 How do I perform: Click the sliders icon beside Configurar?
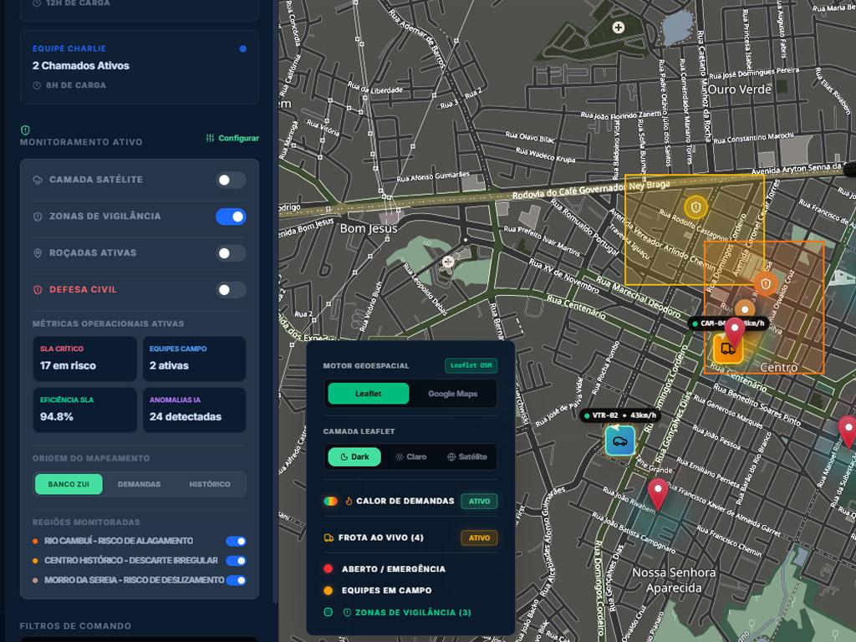click(x=210, y=138)
